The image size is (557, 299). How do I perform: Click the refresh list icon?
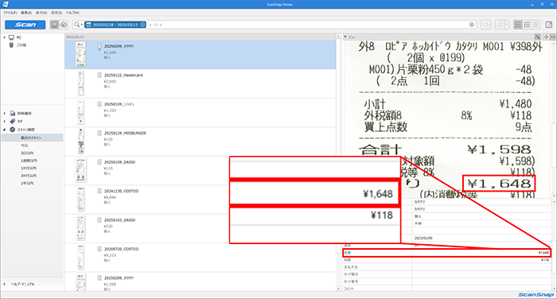tap(486, 25)
